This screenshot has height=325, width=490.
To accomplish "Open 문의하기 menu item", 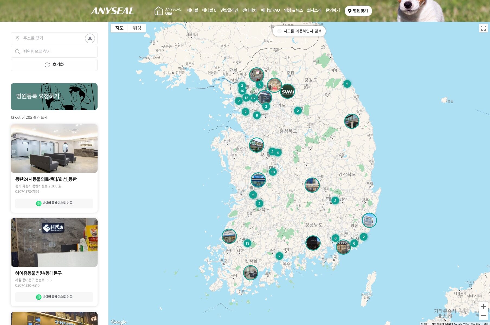I will [333, 11].
